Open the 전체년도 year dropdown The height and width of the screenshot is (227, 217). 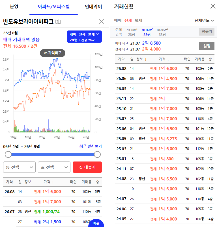point(204,21)
